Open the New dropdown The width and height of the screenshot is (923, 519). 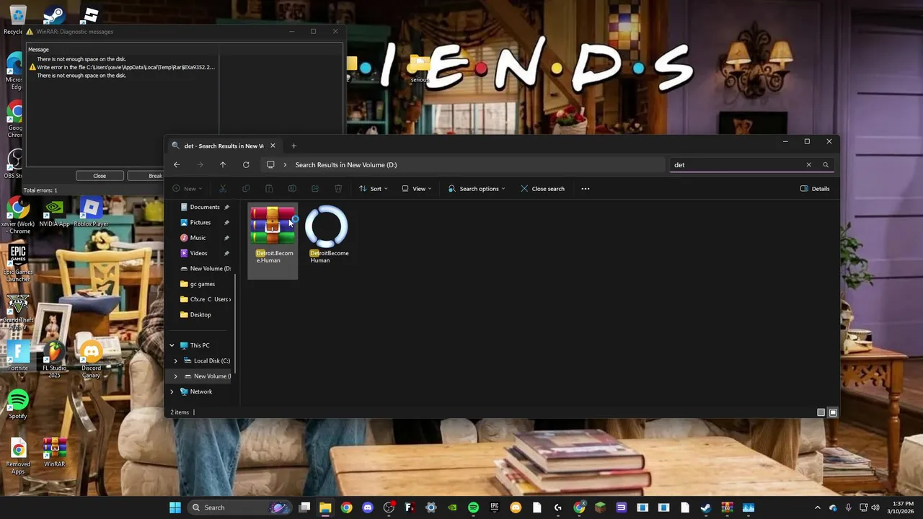[187, 189]
